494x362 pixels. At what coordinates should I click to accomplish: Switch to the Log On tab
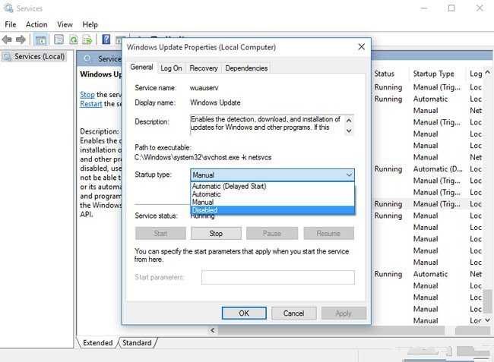pos(172,68)
